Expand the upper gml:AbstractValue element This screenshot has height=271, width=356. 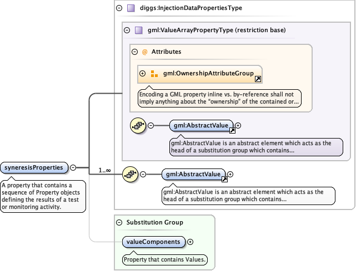238,126
